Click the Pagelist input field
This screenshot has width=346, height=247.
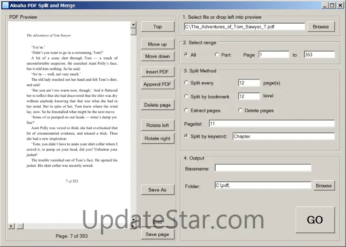271,123
